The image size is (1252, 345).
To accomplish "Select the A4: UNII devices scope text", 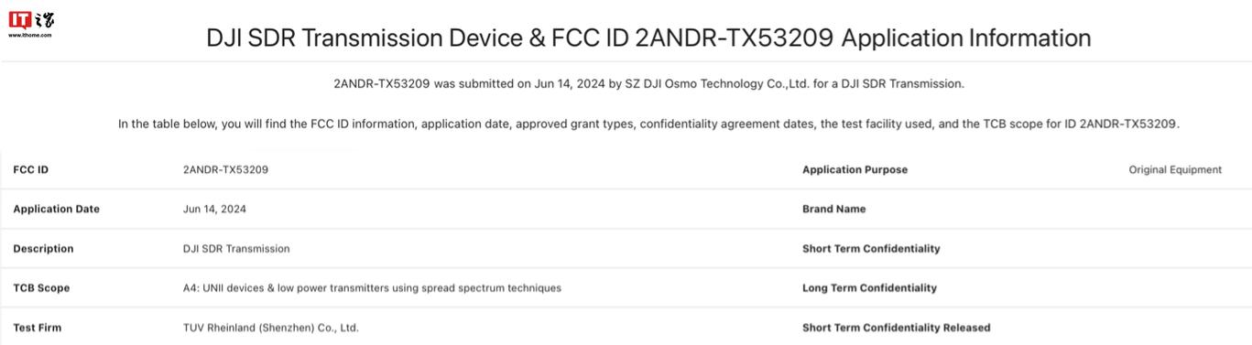I will (x=372, y=287).
